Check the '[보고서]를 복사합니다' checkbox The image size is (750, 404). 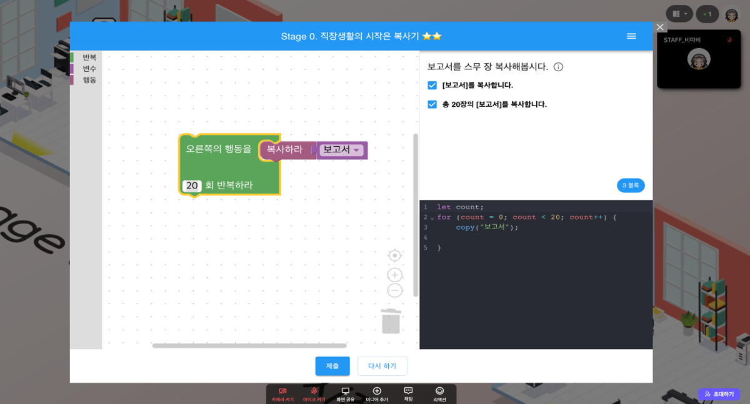click(431, 85)
